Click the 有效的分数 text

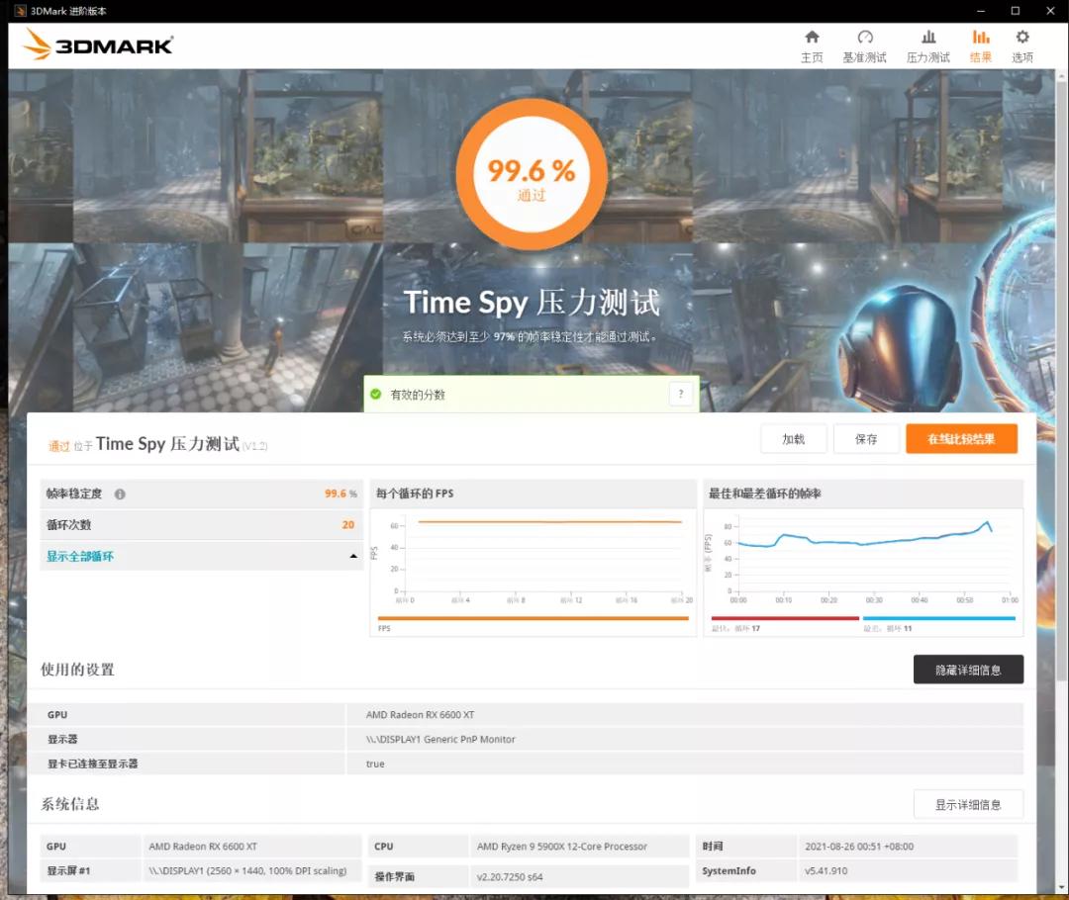click(418, 395)
